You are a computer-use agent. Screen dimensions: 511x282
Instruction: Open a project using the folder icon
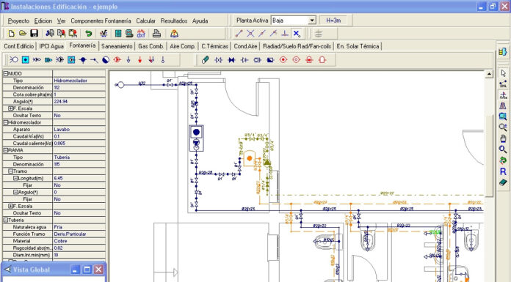point(23,33)
